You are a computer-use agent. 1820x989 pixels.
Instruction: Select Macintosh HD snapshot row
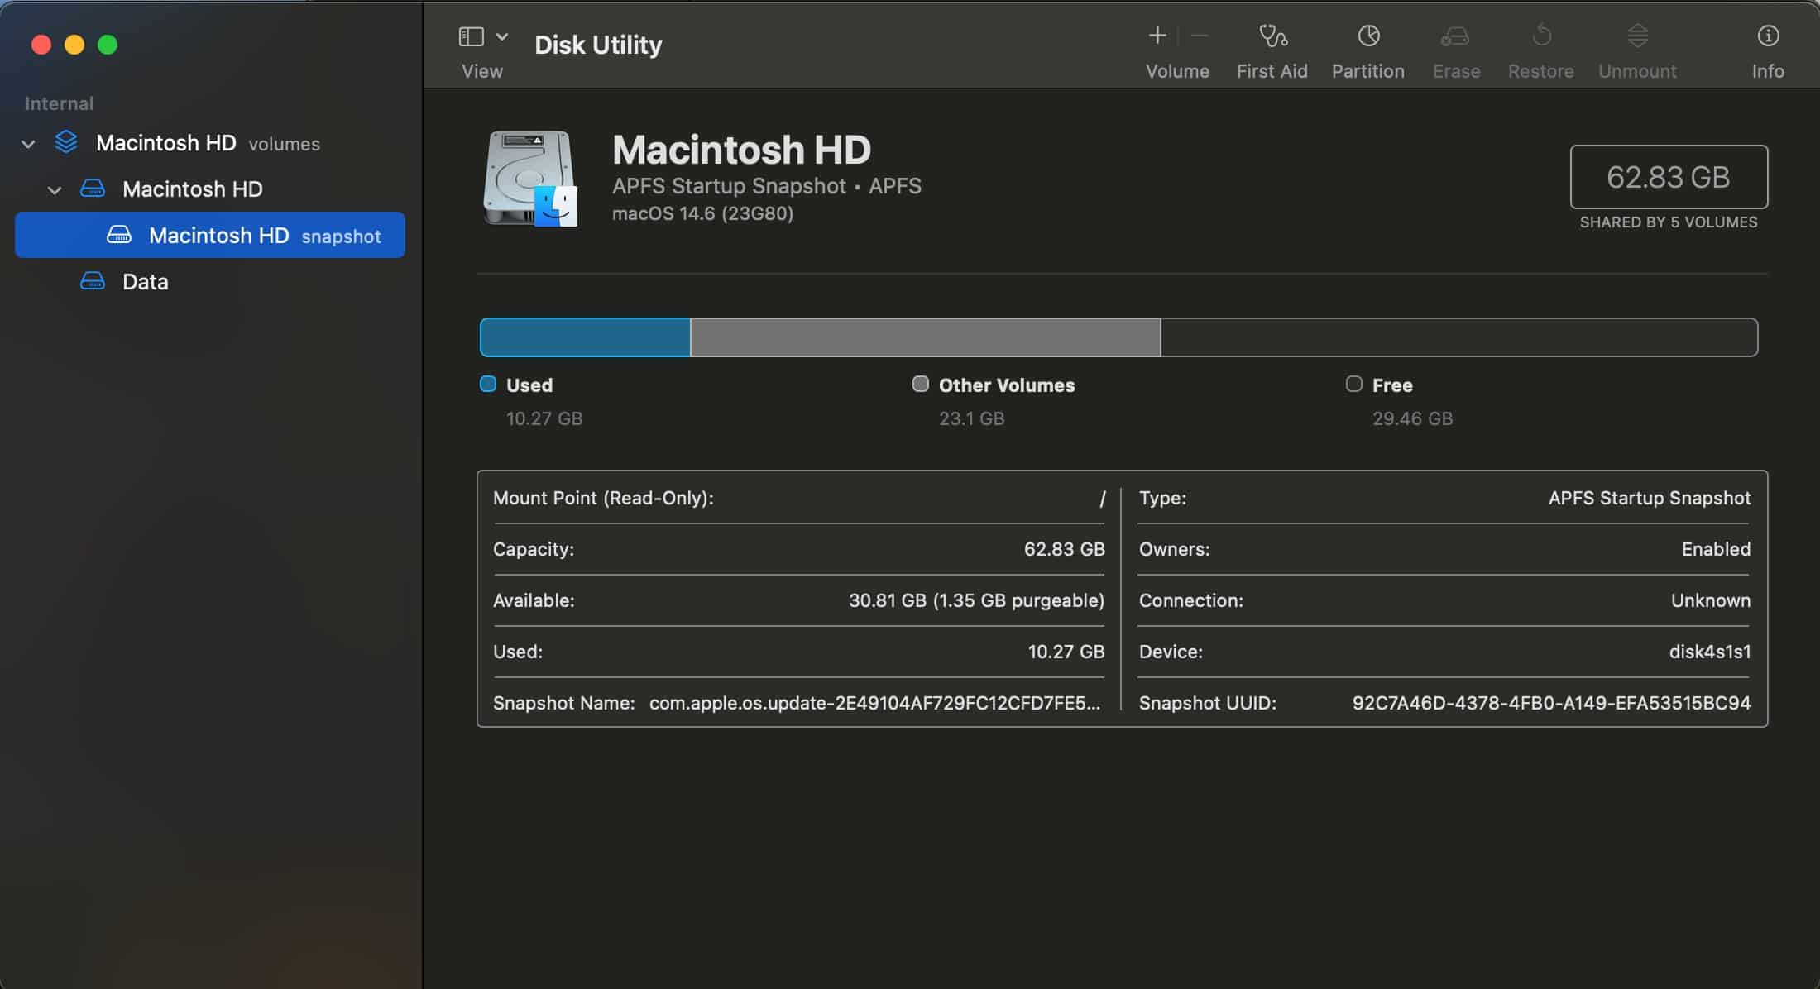click(x=210, y=236)
